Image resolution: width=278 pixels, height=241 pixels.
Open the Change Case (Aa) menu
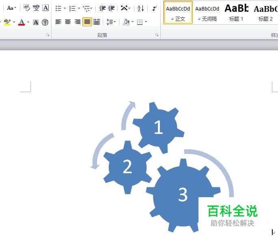click(x=11, y=8)
